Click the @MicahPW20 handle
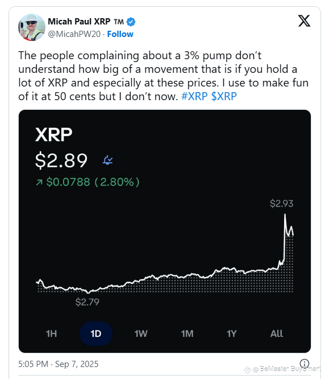 tap(74, 34)
